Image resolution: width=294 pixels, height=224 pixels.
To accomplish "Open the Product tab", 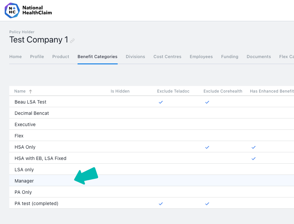I will 61,56.
